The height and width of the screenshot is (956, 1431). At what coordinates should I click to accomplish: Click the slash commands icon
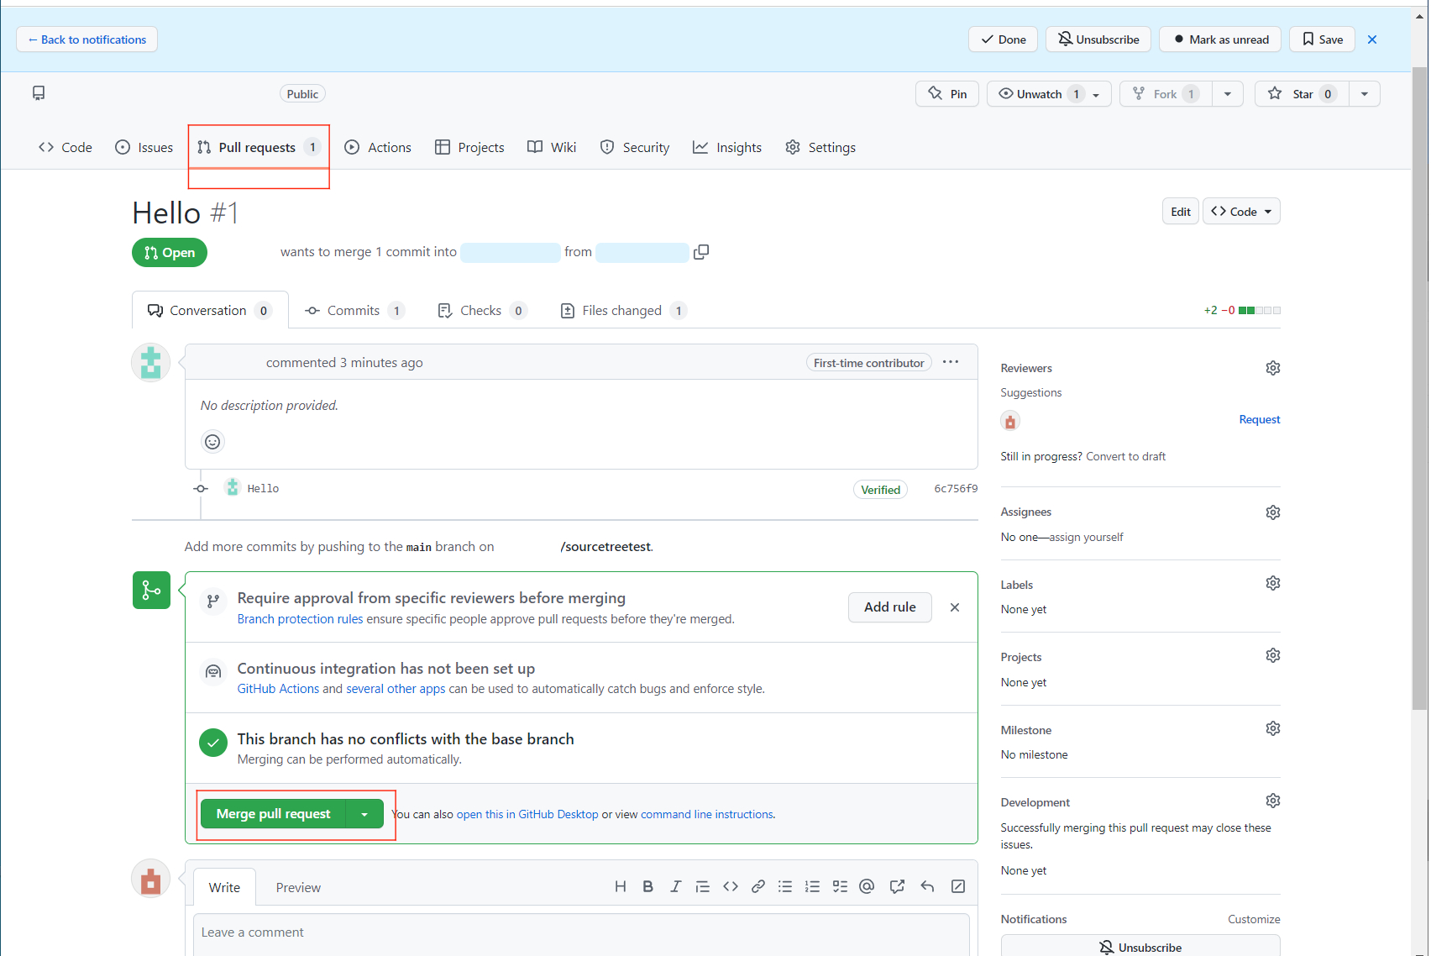[958, 886]
